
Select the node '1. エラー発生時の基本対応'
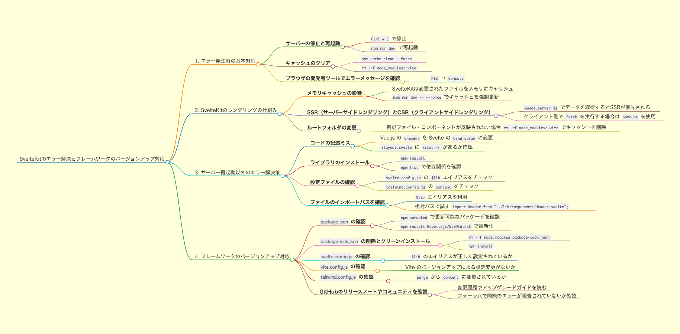[x=225, y=61]
